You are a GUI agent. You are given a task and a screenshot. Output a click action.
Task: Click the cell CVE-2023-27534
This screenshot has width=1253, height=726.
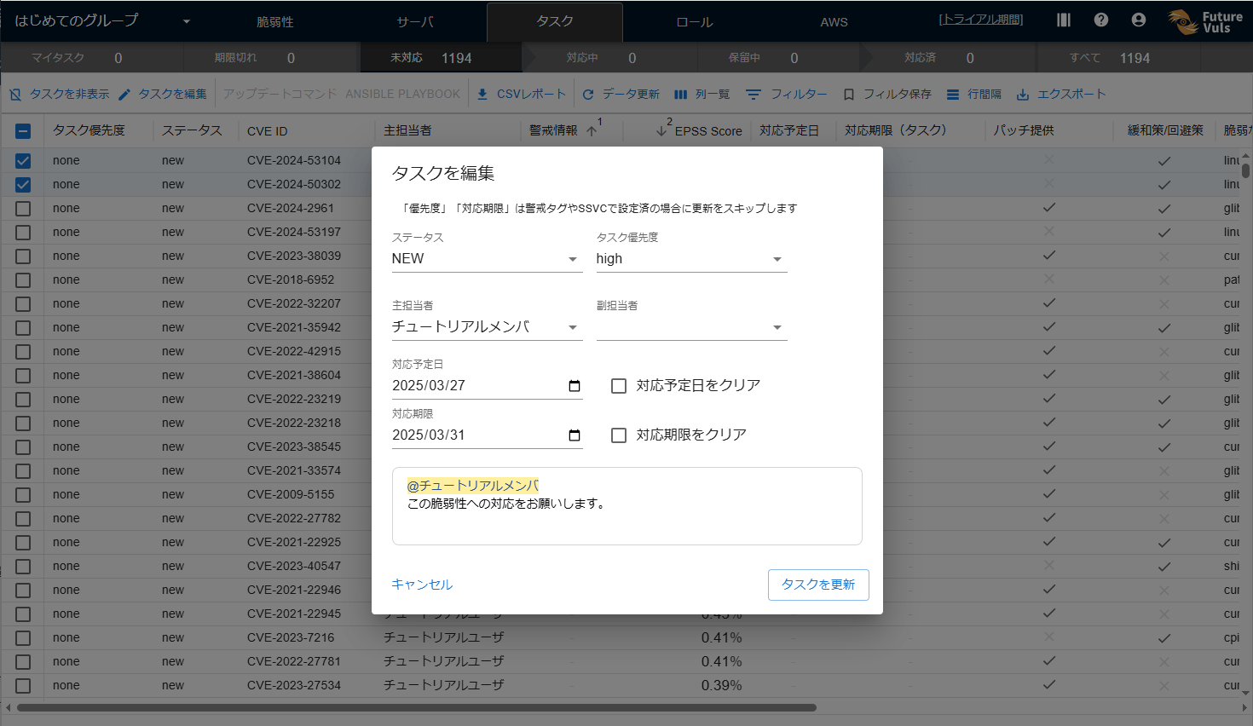[294, 685]
